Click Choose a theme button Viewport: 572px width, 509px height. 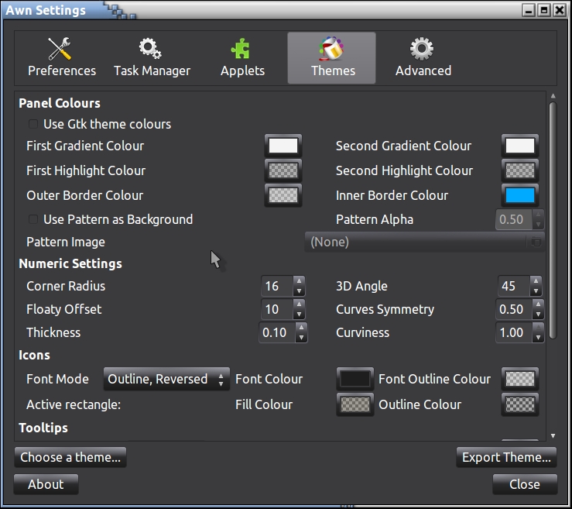tap(70, 457)
